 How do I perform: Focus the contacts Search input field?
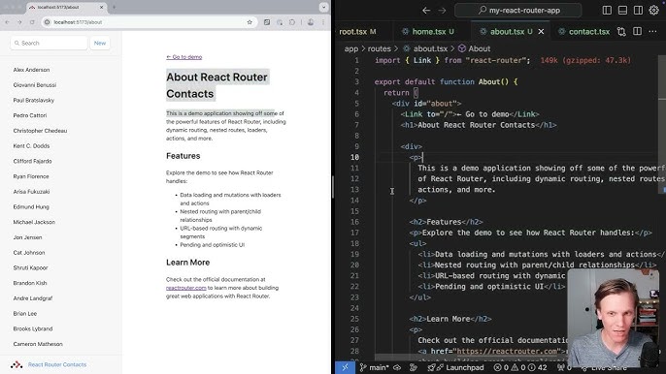point(49,43)
